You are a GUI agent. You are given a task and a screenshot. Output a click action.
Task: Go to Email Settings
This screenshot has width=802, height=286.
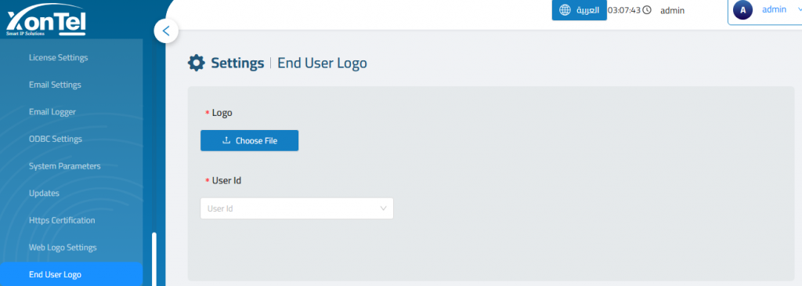click(55, 85)
